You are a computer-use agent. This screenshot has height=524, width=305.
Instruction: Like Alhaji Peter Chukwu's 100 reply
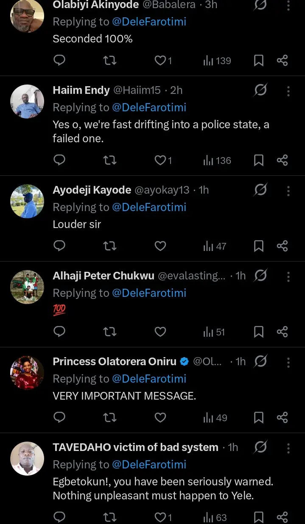pyautogui.click(x=160, y=332)
